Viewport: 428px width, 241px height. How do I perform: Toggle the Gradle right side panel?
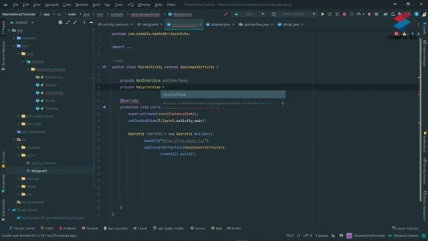(425, 28)
